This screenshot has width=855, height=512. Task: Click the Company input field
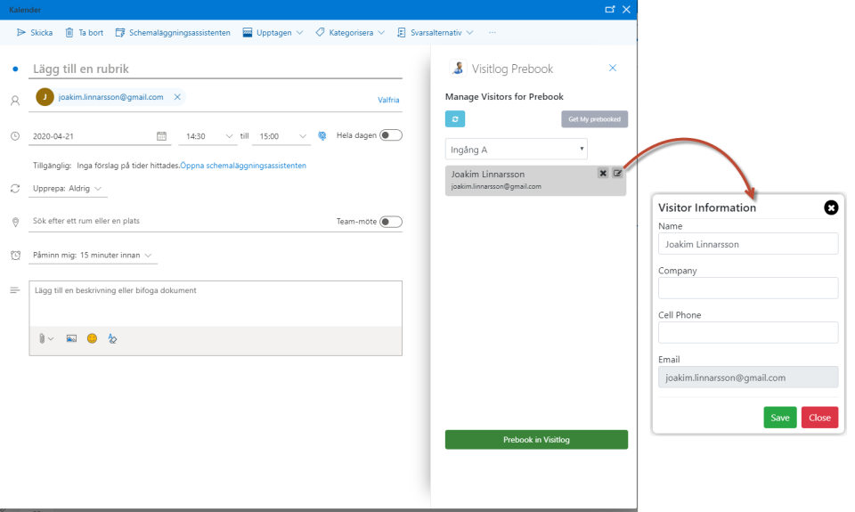[x=748, y=289]
